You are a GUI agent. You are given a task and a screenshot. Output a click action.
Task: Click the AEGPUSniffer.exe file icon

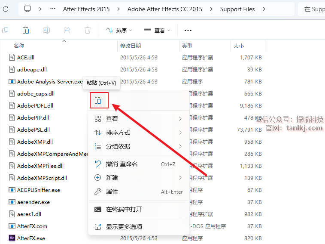pyautogui.click(x=12, y=190)
